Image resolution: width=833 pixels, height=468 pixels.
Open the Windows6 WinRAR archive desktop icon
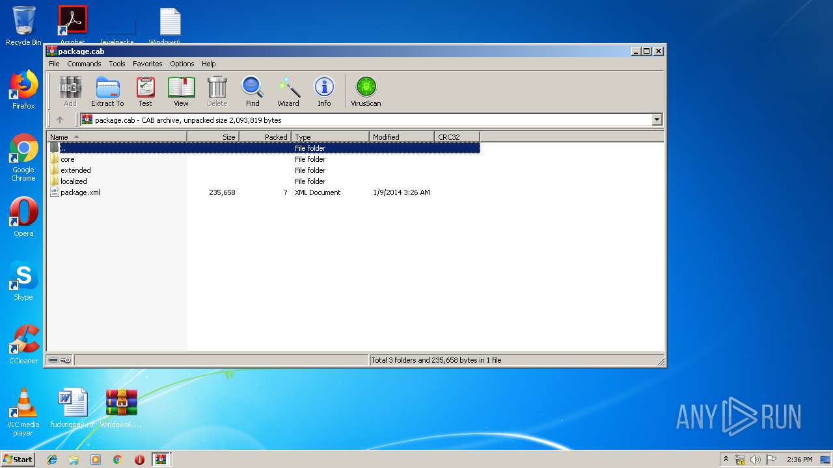pyautogui.click(x=122, y=408)
